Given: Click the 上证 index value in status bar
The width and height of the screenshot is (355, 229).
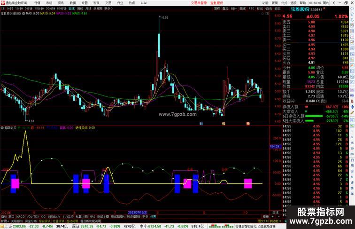Looking at the screenshot, I should tap(19, 226).
